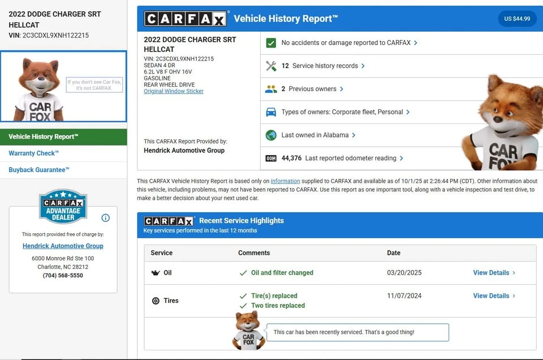Click the CARFAX logo in report header
543x360 pixels.
coord(186,19)
